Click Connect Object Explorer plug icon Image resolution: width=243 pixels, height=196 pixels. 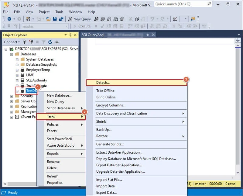(25, 42)
